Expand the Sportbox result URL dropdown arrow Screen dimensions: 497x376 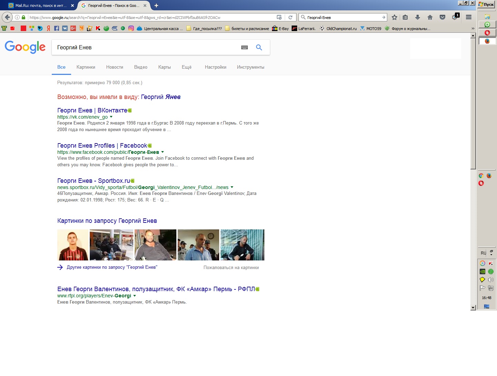232,187
